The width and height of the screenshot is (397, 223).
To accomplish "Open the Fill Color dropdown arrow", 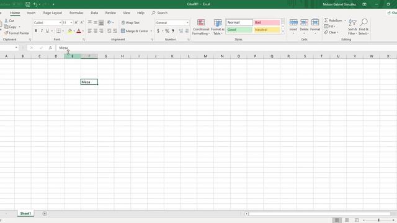I will (74, 31).
